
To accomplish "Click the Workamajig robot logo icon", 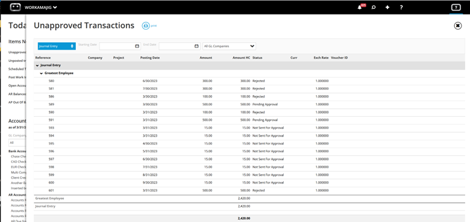I will coord(15,7).
